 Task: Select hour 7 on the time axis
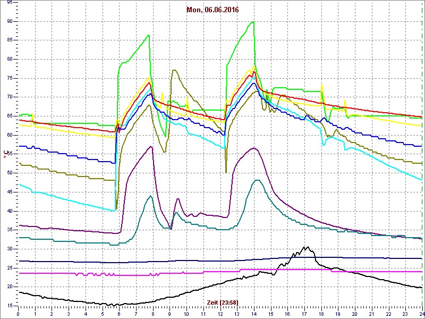[x=136, y=313]
